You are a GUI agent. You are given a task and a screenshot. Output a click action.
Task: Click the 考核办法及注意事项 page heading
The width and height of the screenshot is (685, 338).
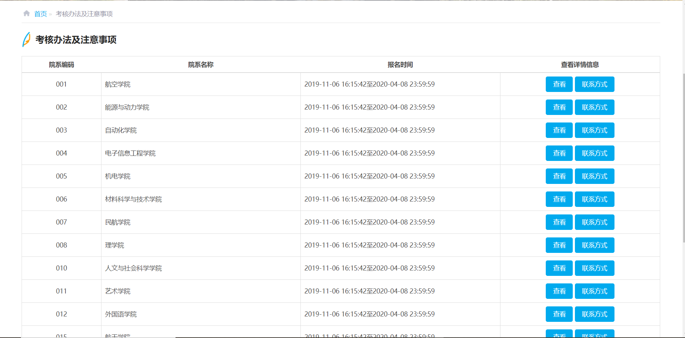pyautogui.click(x=76, y=40)
